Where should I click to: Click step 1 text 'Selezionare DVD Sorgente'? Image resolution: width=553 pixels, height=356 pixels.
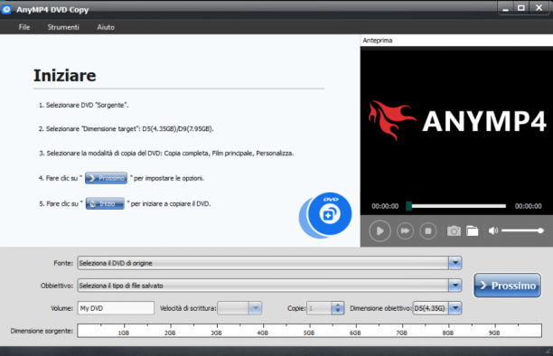[x=84, y=105]
